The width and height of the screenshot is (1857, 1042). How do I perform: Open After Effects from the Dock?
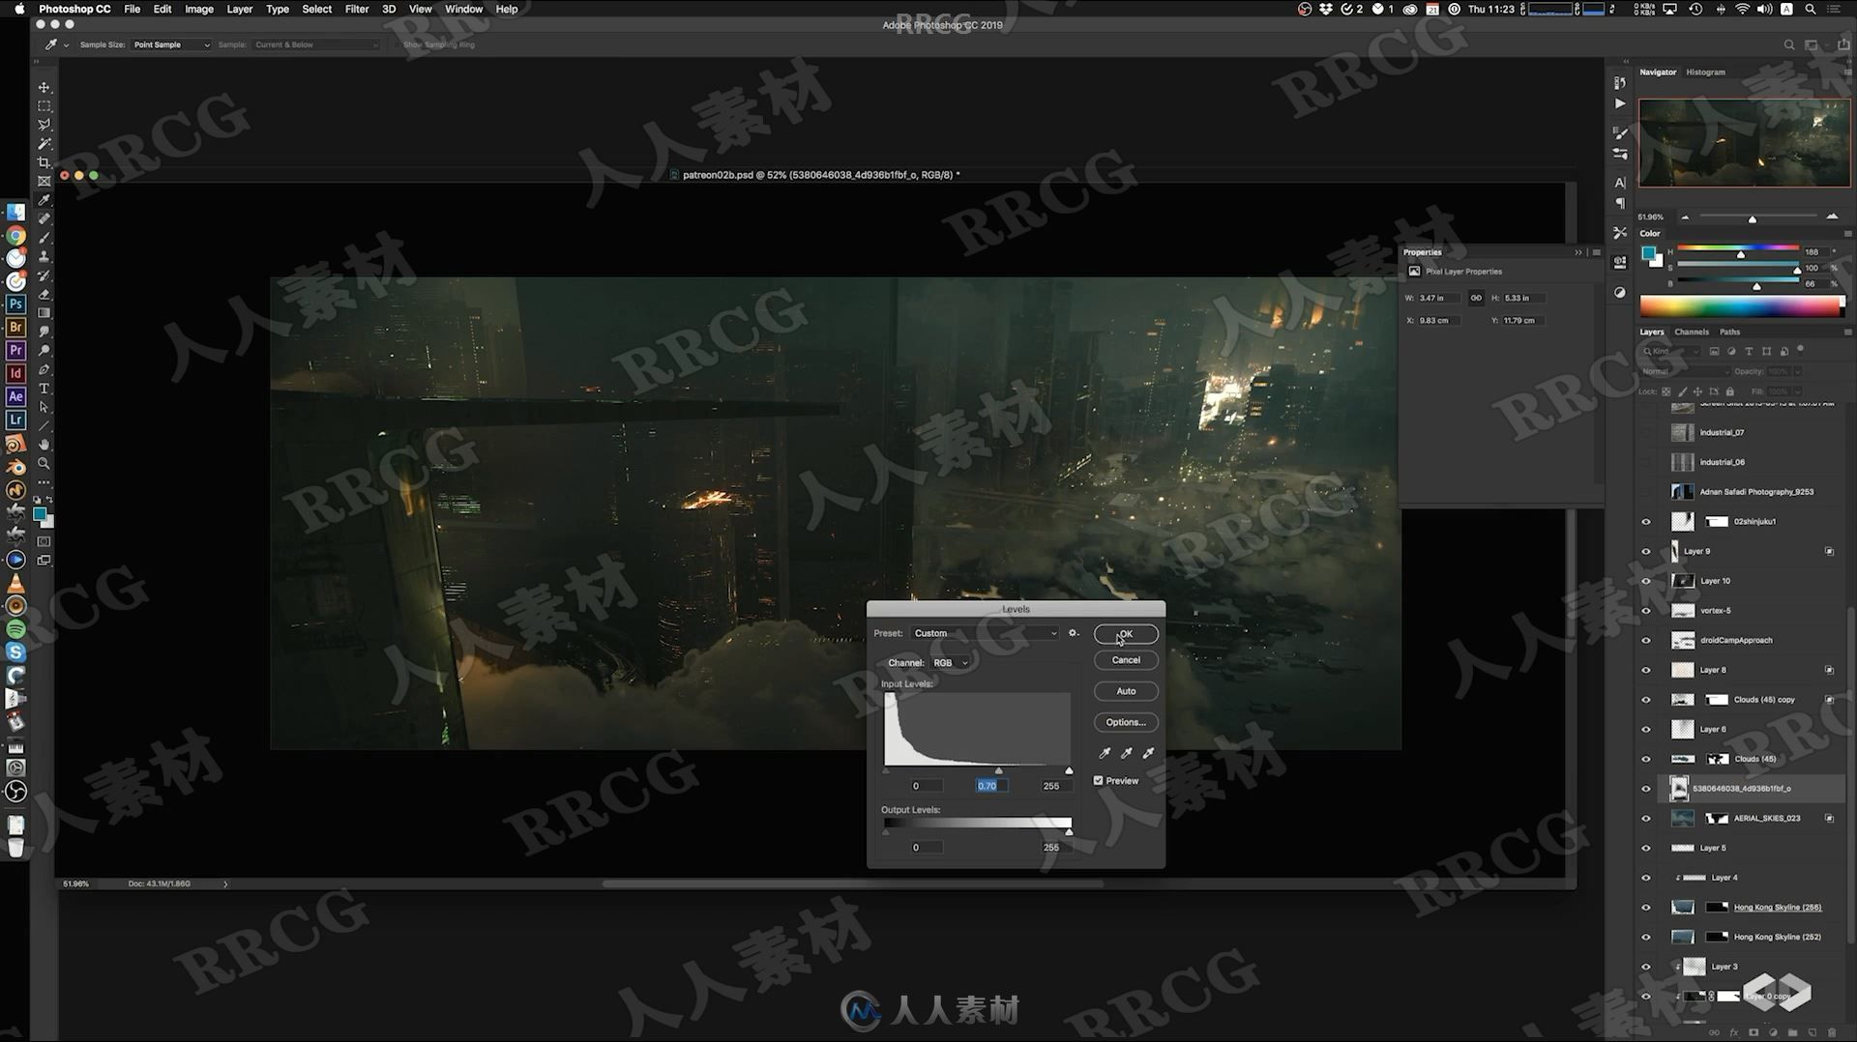coord(15,396)
